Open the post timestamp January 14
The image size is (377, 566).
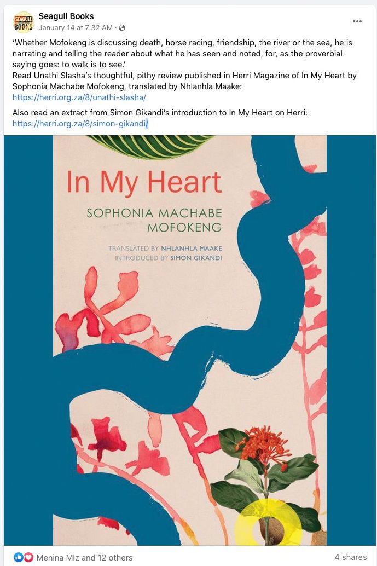(x=76, y=28)
